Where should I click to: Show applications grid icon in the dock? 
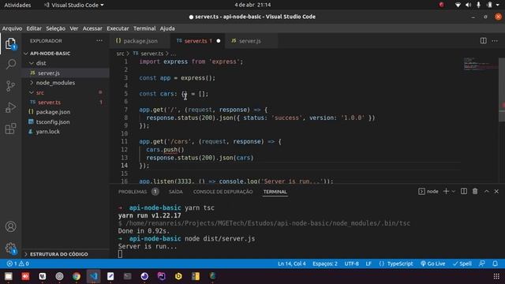[496, 276]
